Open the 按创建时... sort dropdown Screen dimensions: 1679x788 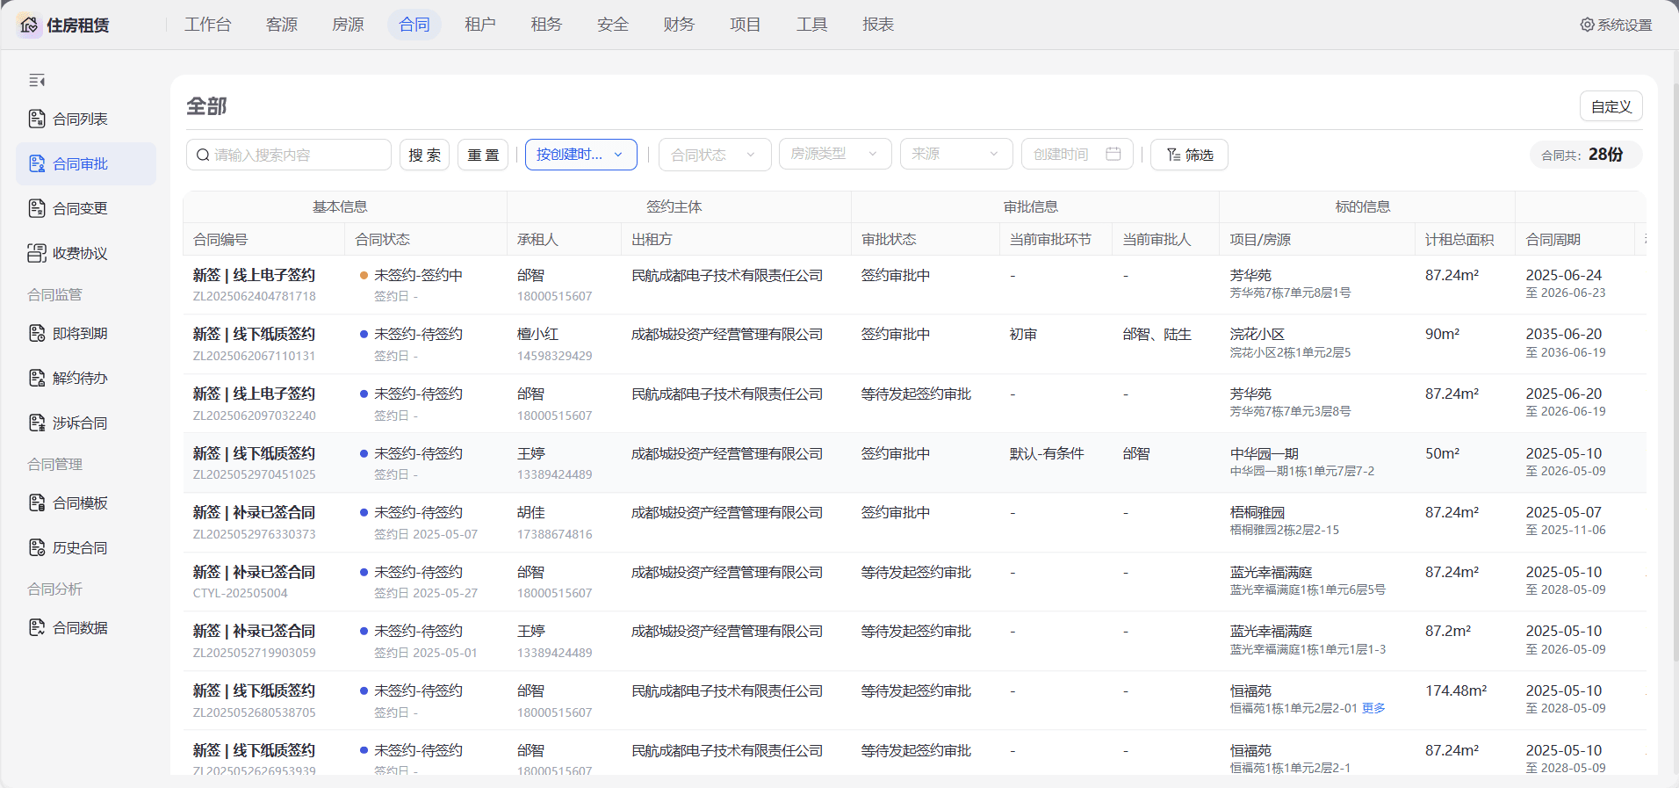click(581, 155)
